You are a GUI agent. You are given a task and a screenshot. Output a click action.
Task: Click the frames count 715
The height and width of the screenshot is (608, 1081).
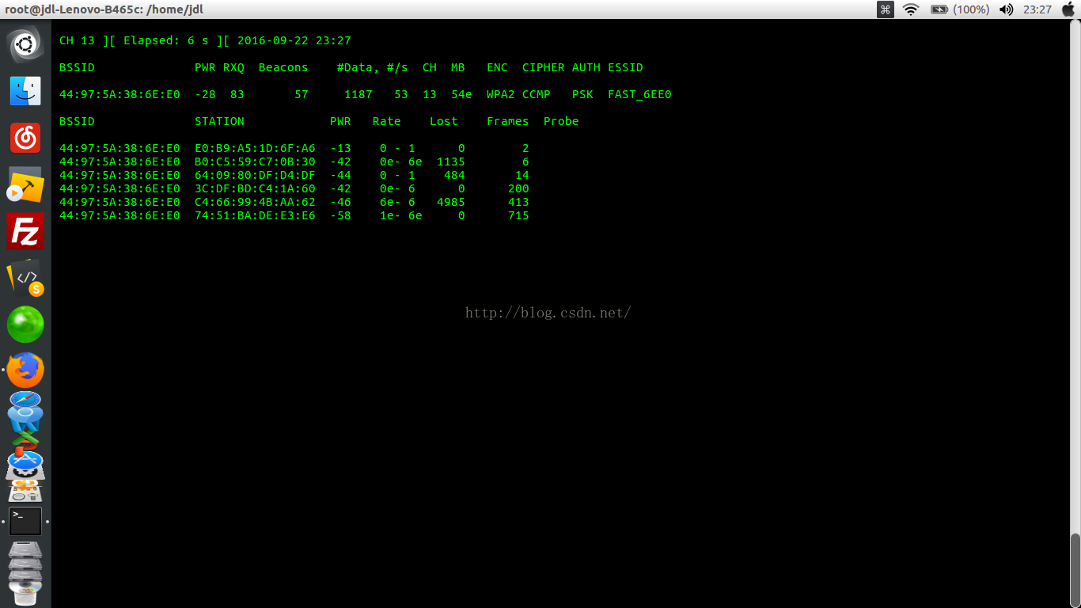518,215
